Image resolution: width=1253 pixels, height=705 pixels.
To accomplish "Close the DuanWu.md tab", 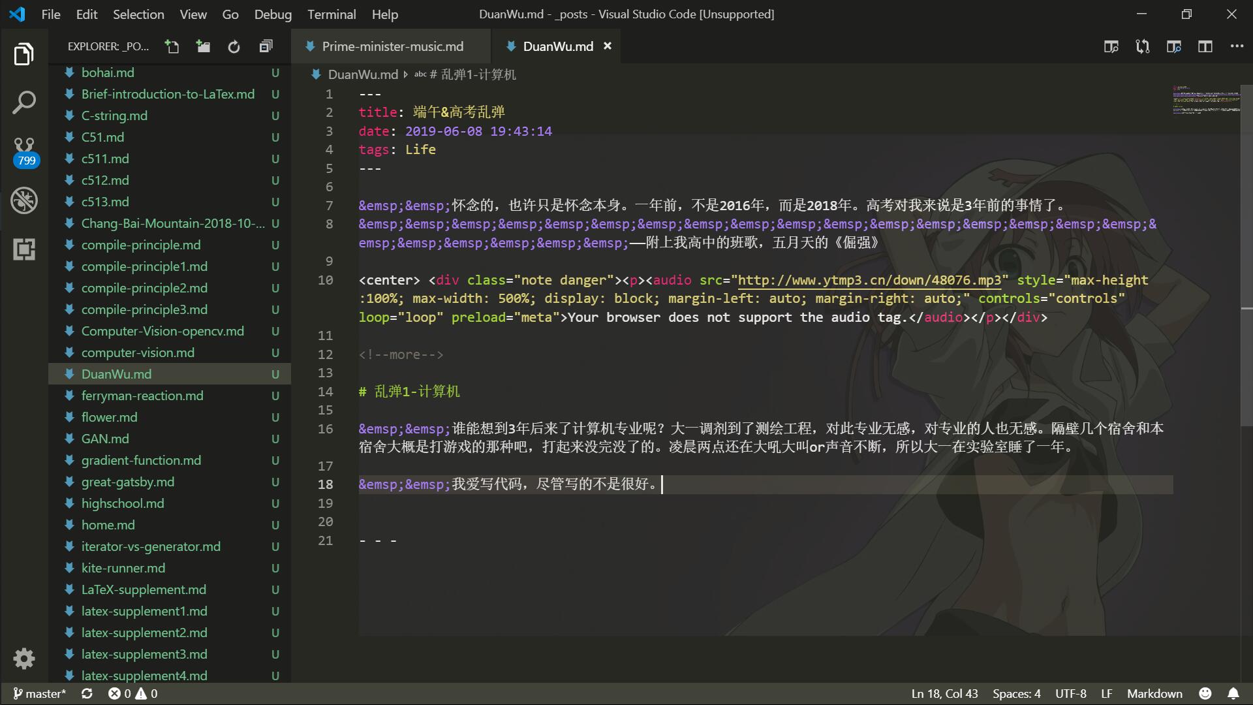I will 608,46.
